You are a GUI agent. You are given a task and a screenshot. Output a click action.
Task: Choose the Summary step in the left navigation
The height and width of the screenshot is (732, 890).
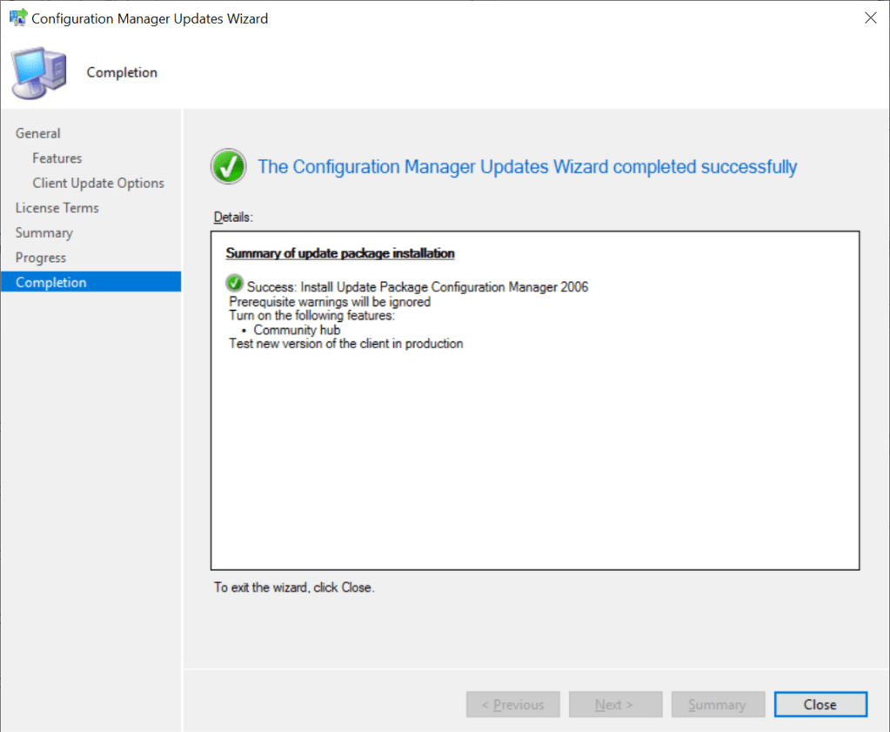(44, 232)
